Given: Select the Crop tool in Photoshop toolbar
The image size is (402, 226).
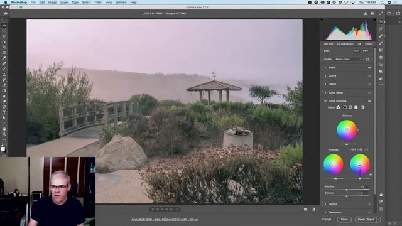Looking at the screenshot, I should point(4,47).
